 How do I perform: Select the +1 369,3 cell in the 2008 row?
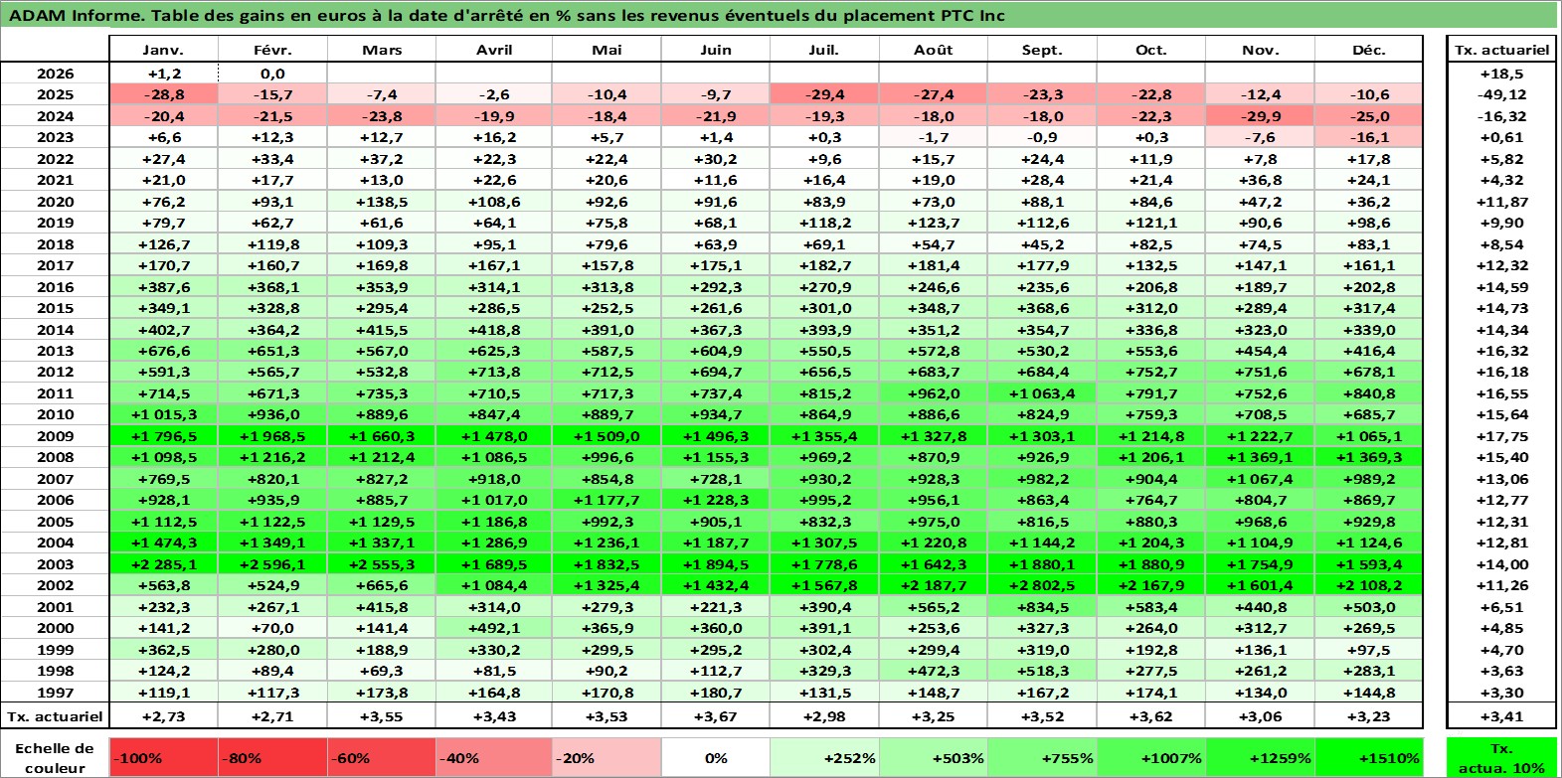pos(1369,457)
